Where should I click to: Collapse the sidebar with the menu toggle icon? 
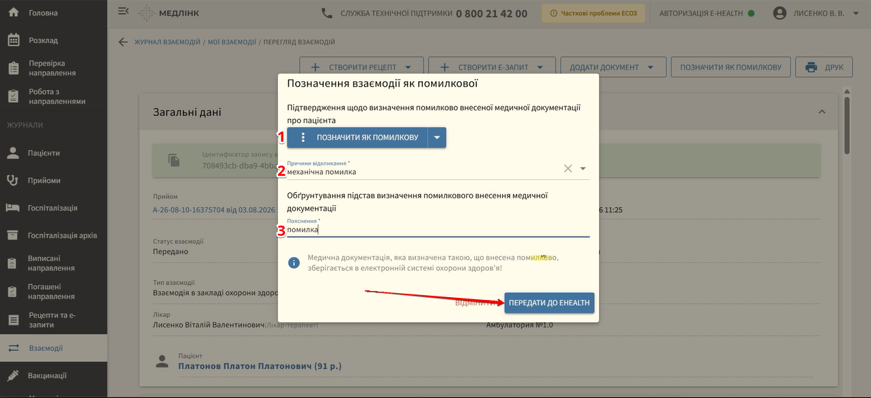(123, 11)
